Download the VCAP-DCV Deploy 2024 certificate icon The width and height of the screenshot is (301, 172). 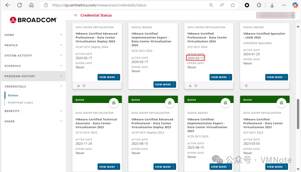(x=79, y=86)
